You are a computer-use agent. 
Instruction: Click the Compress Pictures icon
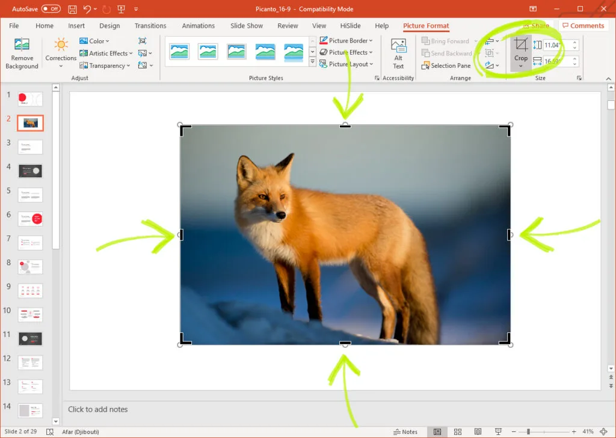click(142, 41)
